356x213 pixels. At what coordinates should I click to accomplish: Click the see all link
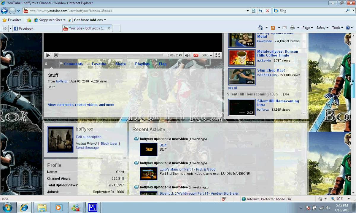click(x=233, y=88)
